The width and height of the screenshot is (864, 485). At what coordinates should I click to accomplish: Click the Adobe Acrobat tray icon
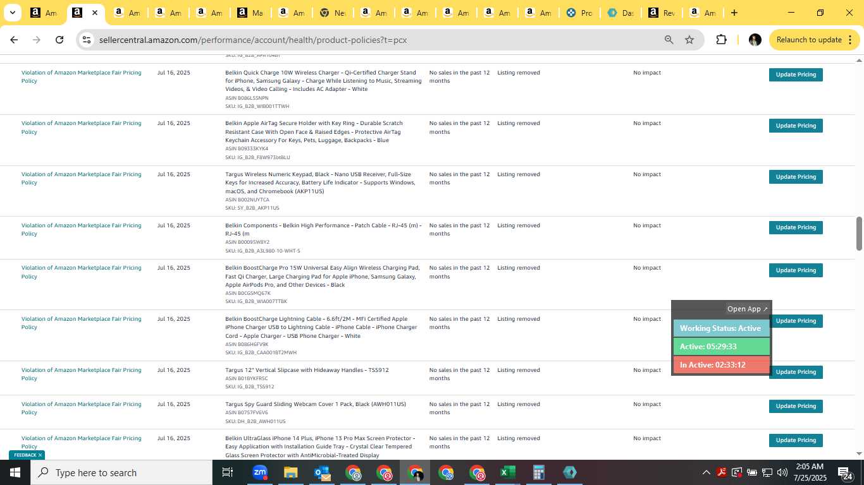(722, 472)
